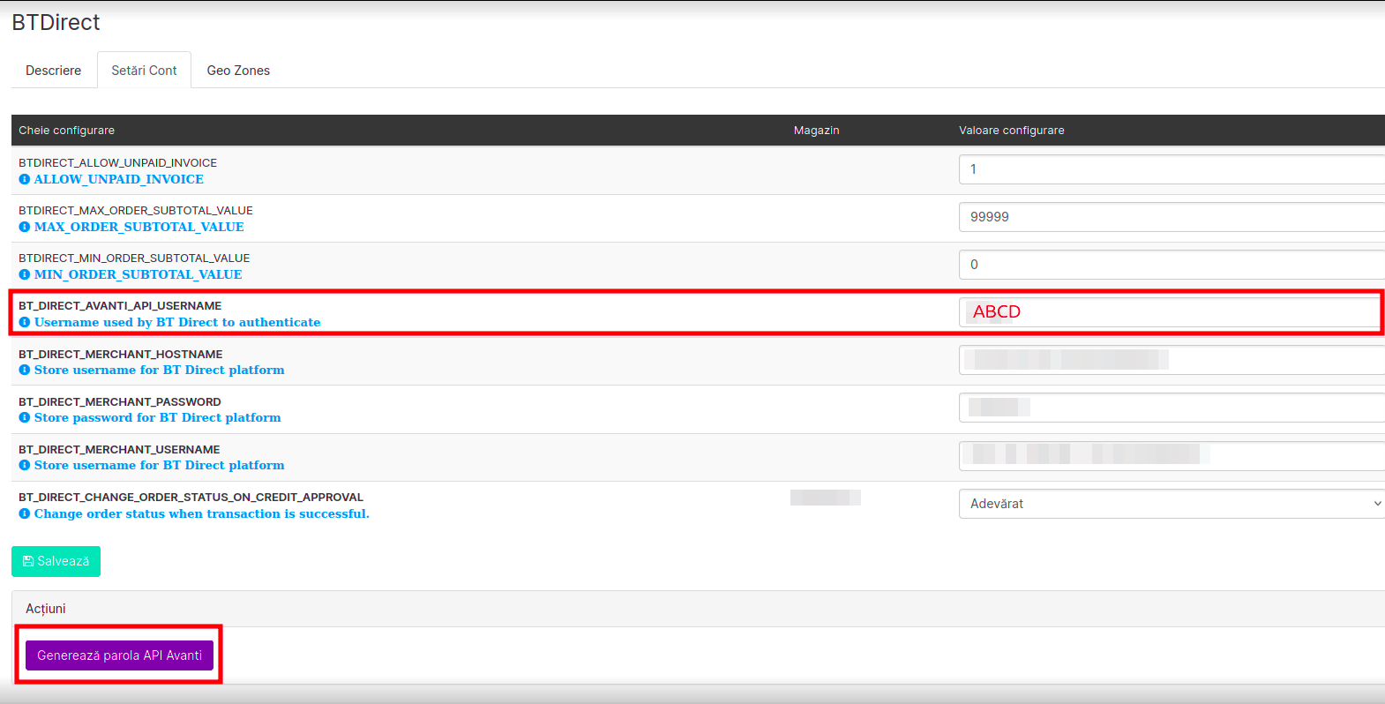
Task: Select the Setări Cont tab
Action: point(144,71)
